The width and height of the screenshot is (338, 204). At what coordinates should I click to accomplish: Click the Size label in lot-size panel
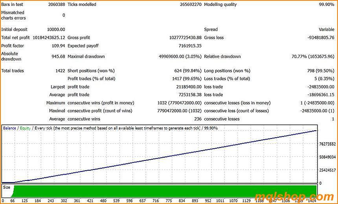coord(6,188)
